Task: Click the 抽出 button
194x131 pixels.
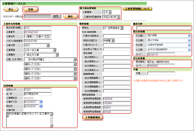Action: [70, 16]
